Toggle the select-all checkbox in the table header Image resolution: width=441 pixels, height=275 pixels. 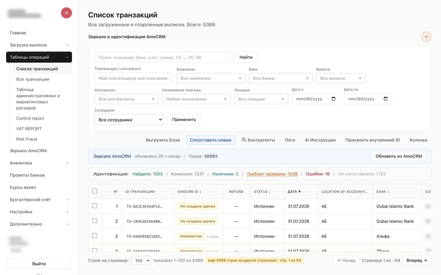click(x=95, y=191)
